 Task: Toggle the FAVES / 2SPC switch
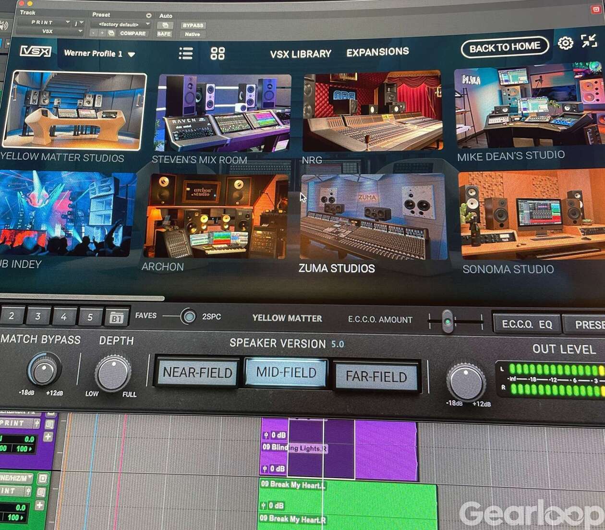[189, 316]
